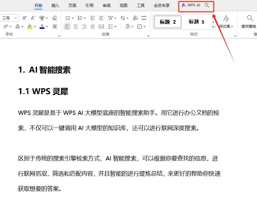This screenshot has width=257, height=216.
Task: Sort text with the A-Z sort icon
Action: (136, 18)
